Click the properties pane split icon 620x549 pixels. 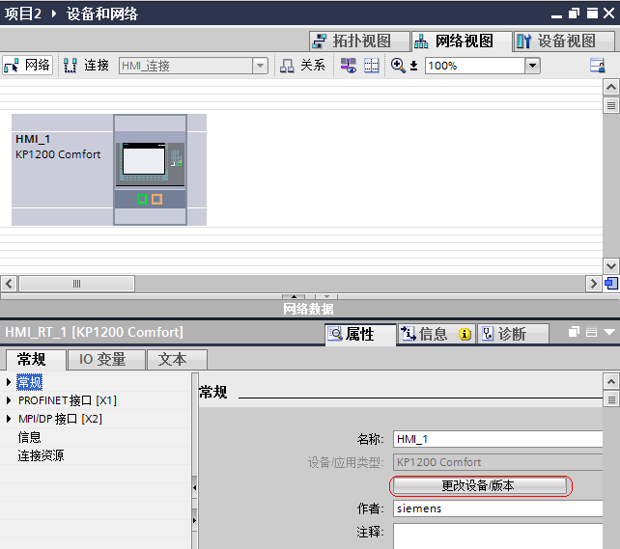(x=611, y=399)
